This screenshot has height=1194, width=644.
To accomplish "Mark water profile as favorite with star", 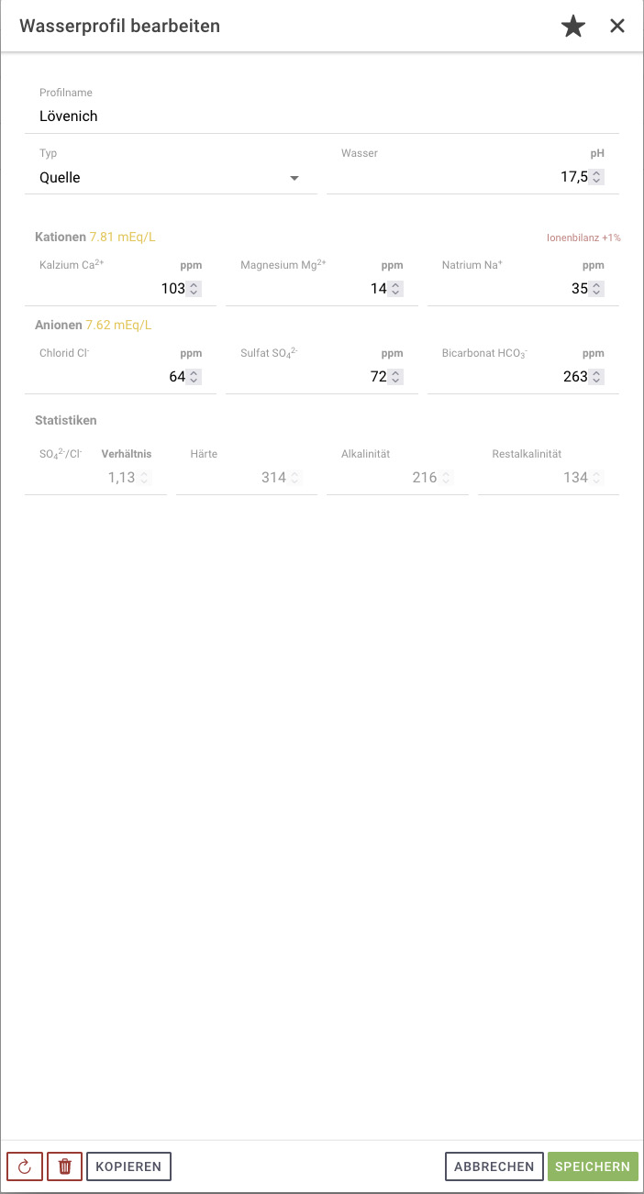I will click(x=573, y=27).
